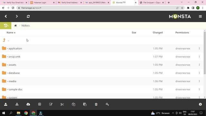
Task: Switch to the File Unzipper tab
Action: point(152,3)
